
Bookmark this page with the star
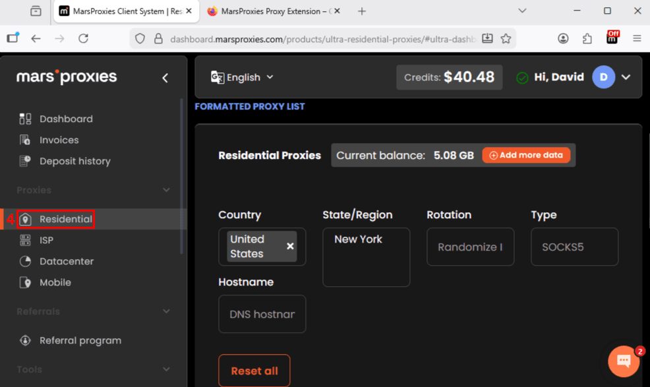tap(506, 39)
